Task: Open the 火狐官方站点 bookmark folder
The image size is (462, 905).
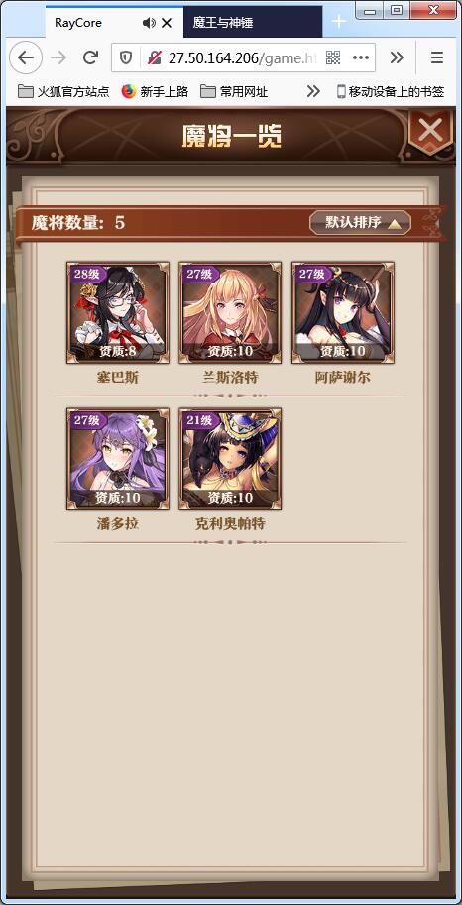Action: tap(63, 91)
